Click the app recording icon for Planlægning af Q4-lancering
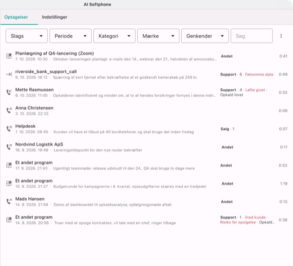Screen dimensions: 293x266 click(9, 56)
